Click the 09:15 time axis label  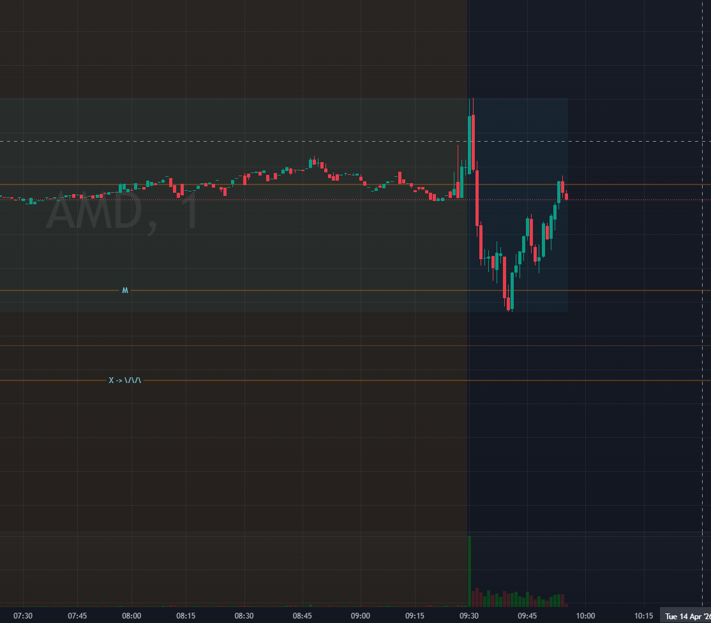pyautogui.click(x=415, y=616)
